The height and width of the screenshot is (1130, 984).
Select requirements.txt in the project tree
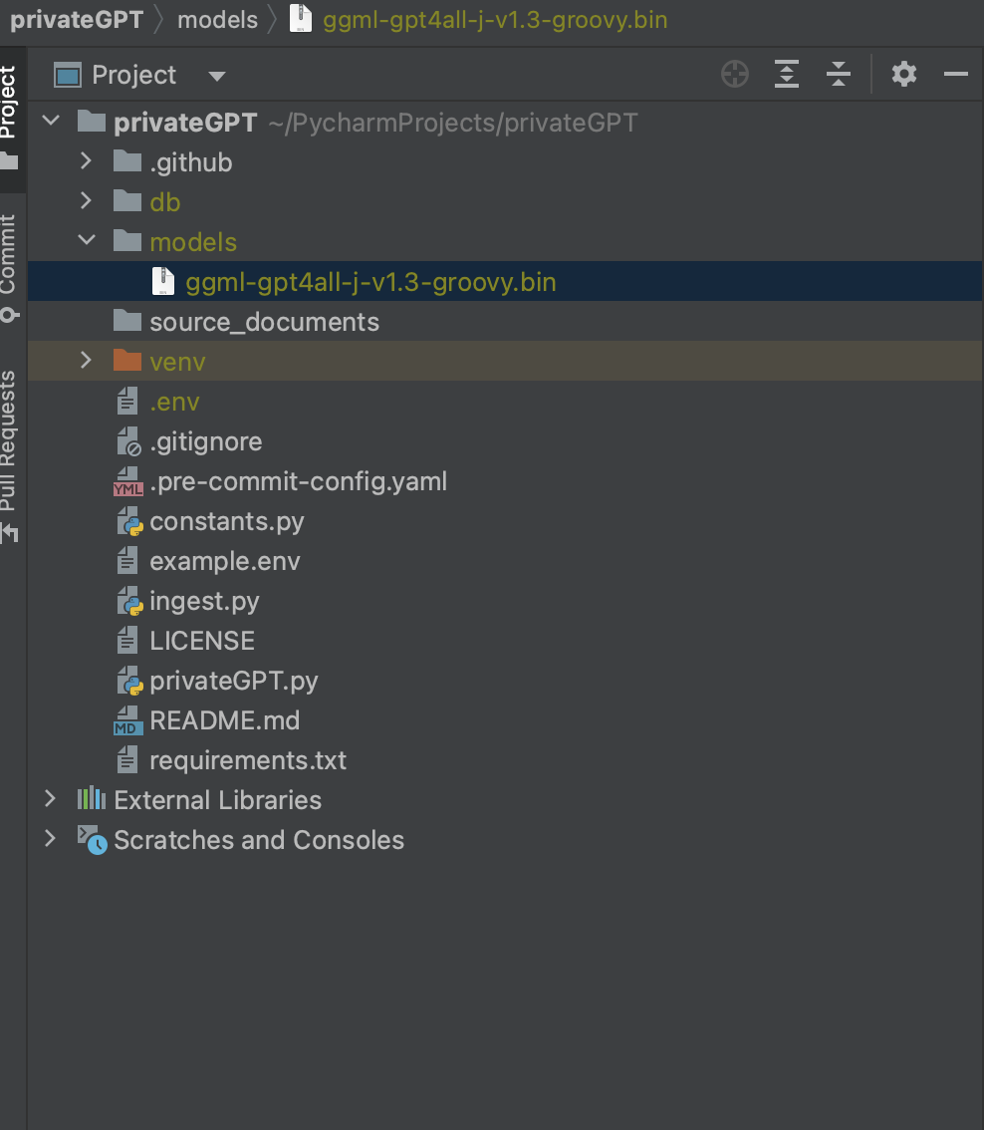[x=247, y=761]
